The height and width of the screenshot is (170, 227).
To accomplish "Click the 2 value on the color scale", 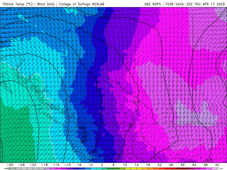I will [102, 165].
